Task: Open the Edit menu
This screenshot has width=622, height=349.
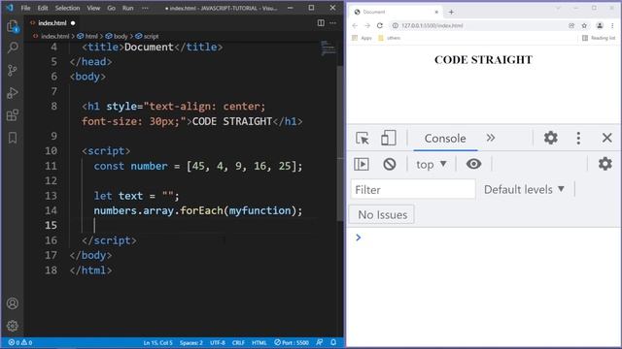Action: (43, 8)
